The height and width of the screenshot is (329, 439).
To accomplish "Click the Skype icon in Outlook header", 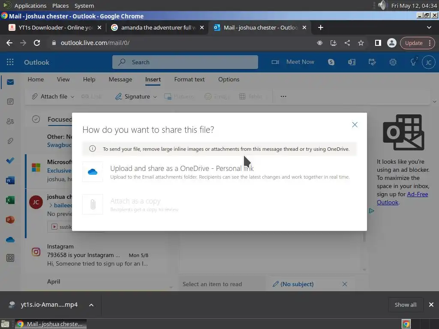I will tap(331, 62).
